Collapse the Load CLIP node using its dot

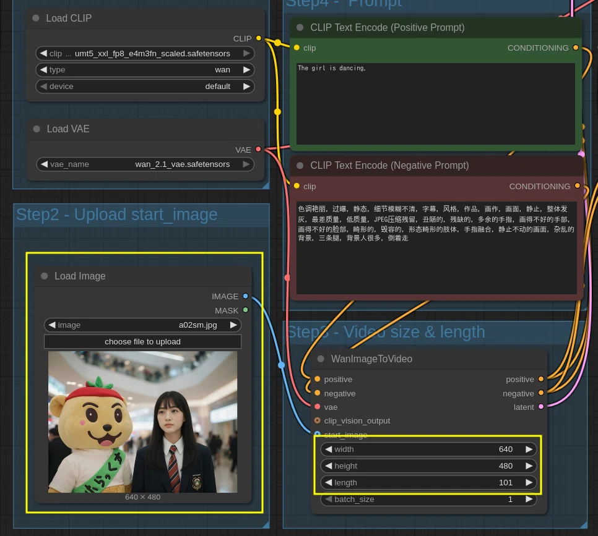click(x=36, y=18)
